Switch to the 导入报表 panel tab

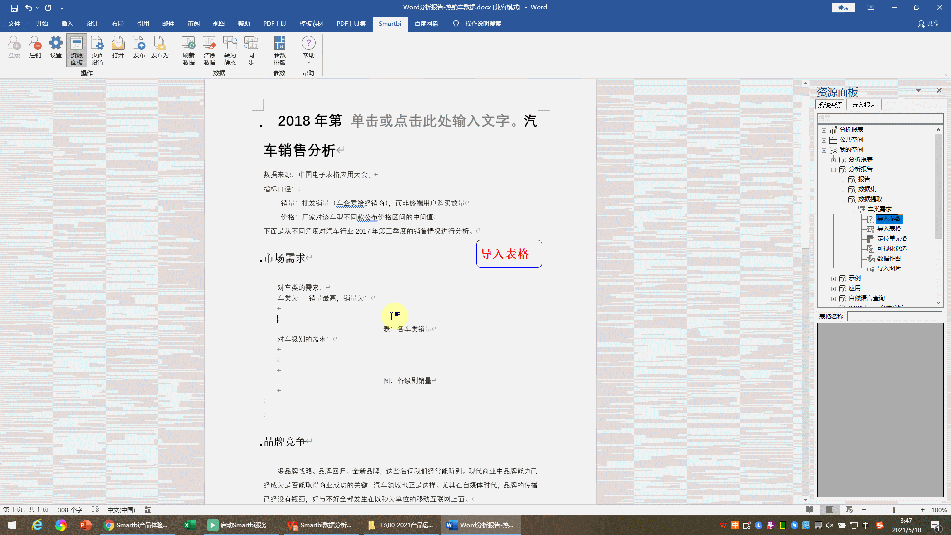click(864, 105)
